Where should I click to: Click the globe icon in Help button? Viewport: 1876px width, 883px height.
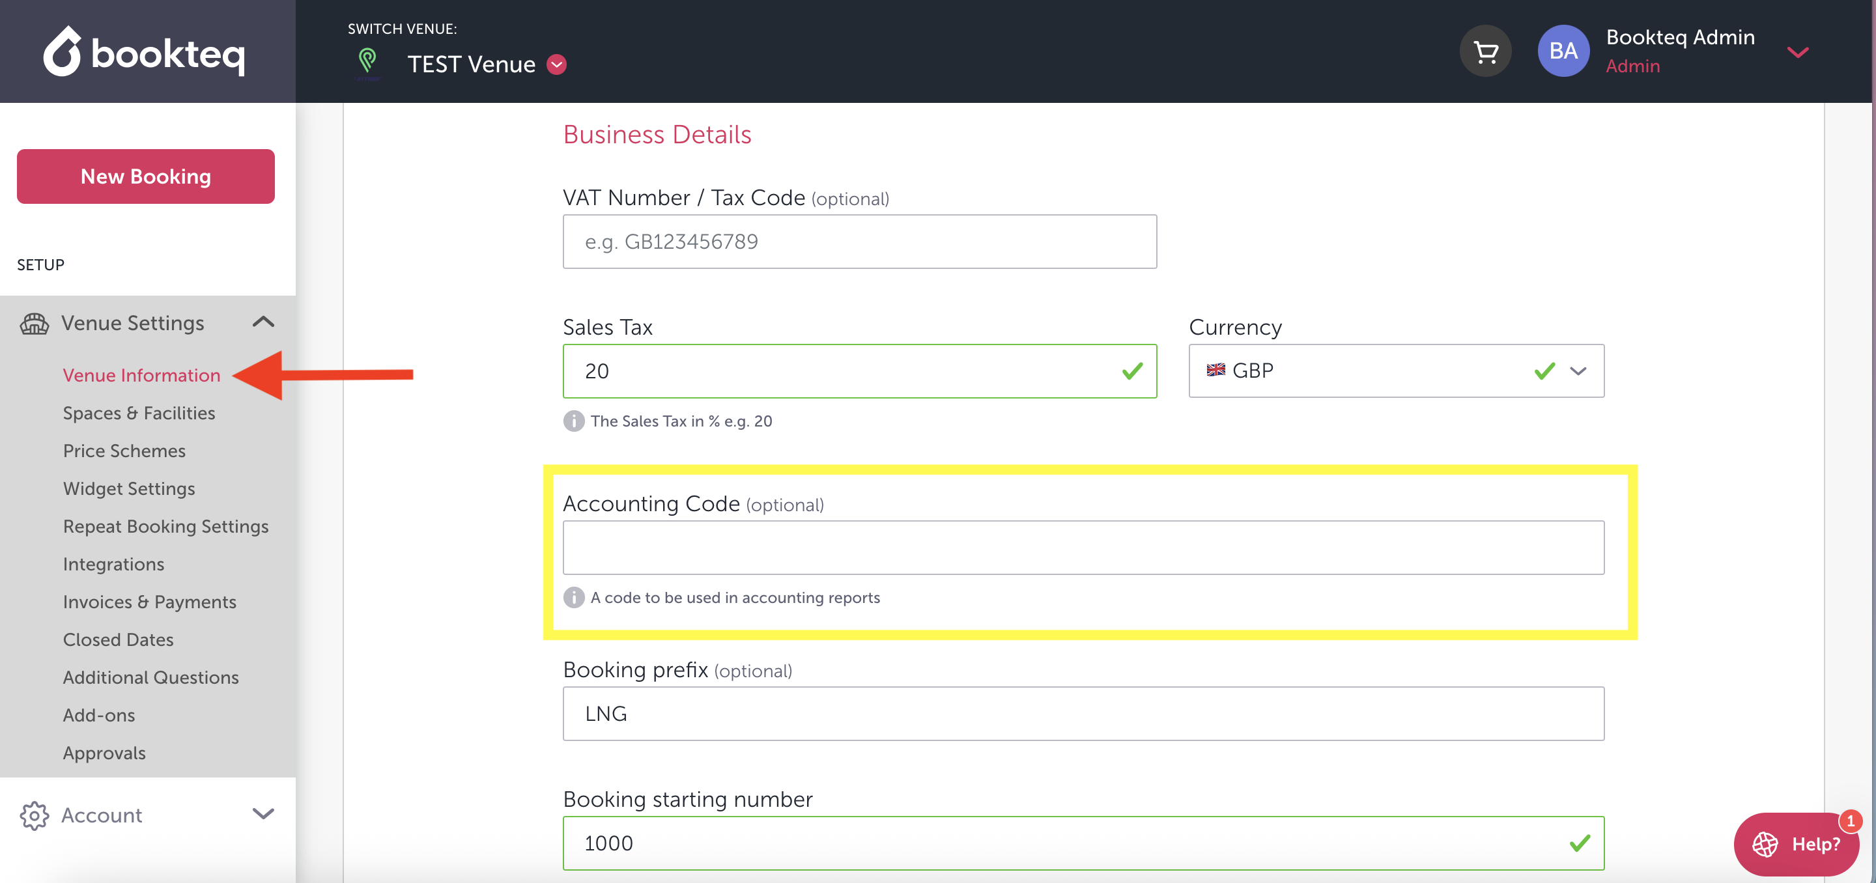pos(1765,844)
